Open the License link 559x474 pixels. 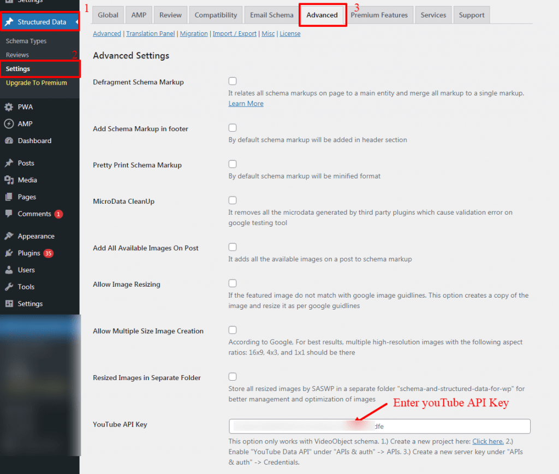(x=290, y=33)
